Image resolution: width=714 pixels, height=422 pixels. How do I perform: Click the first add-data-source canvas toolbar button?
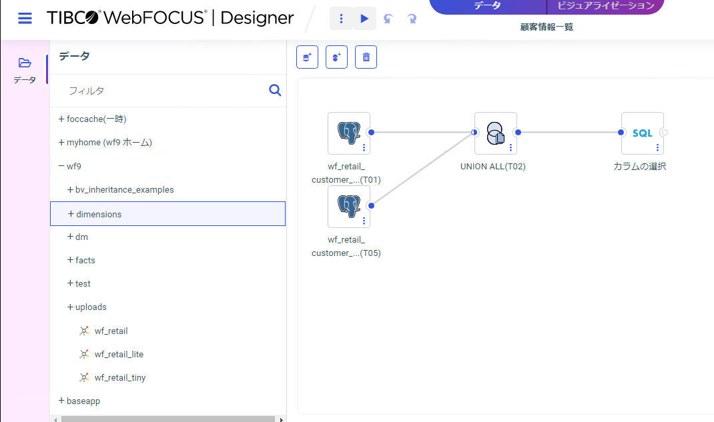[x=307, y=57]
